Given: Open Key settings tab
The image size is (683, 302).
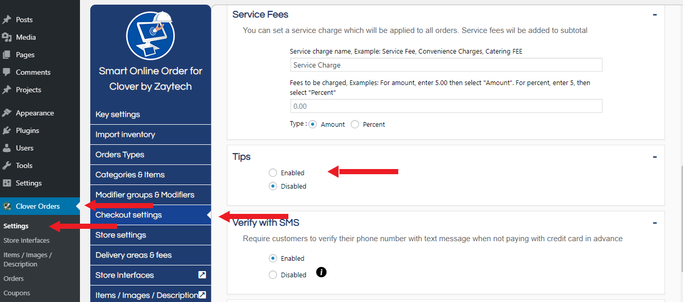Looking at the screenshot, I should 151,114.
